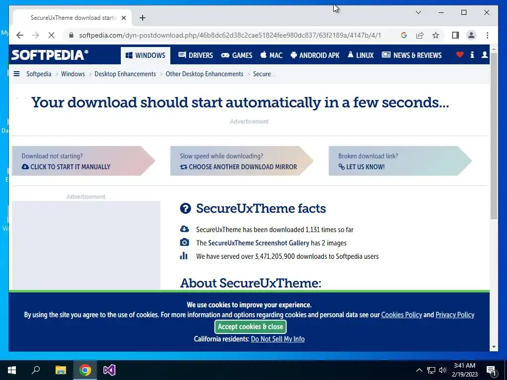Open News & Reviews section
This screenshot has height=380, width=507.
coord(411,55)
